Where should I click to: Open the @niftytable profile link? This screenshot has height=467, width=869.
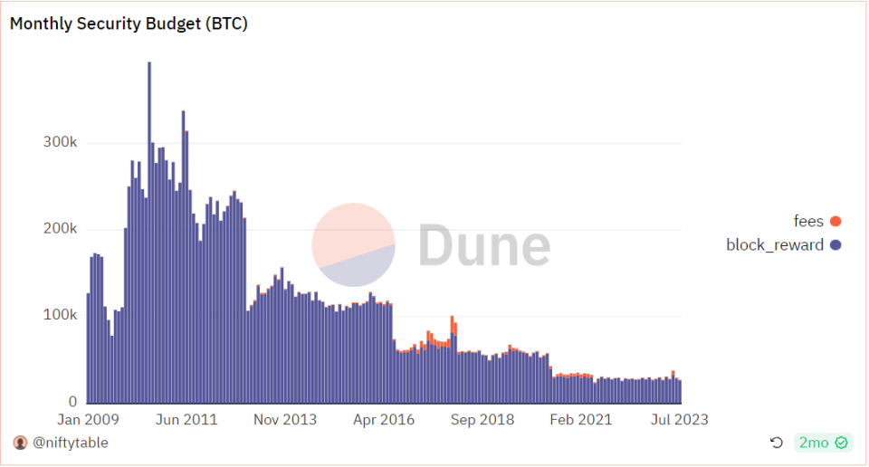[x=70, y=443]
